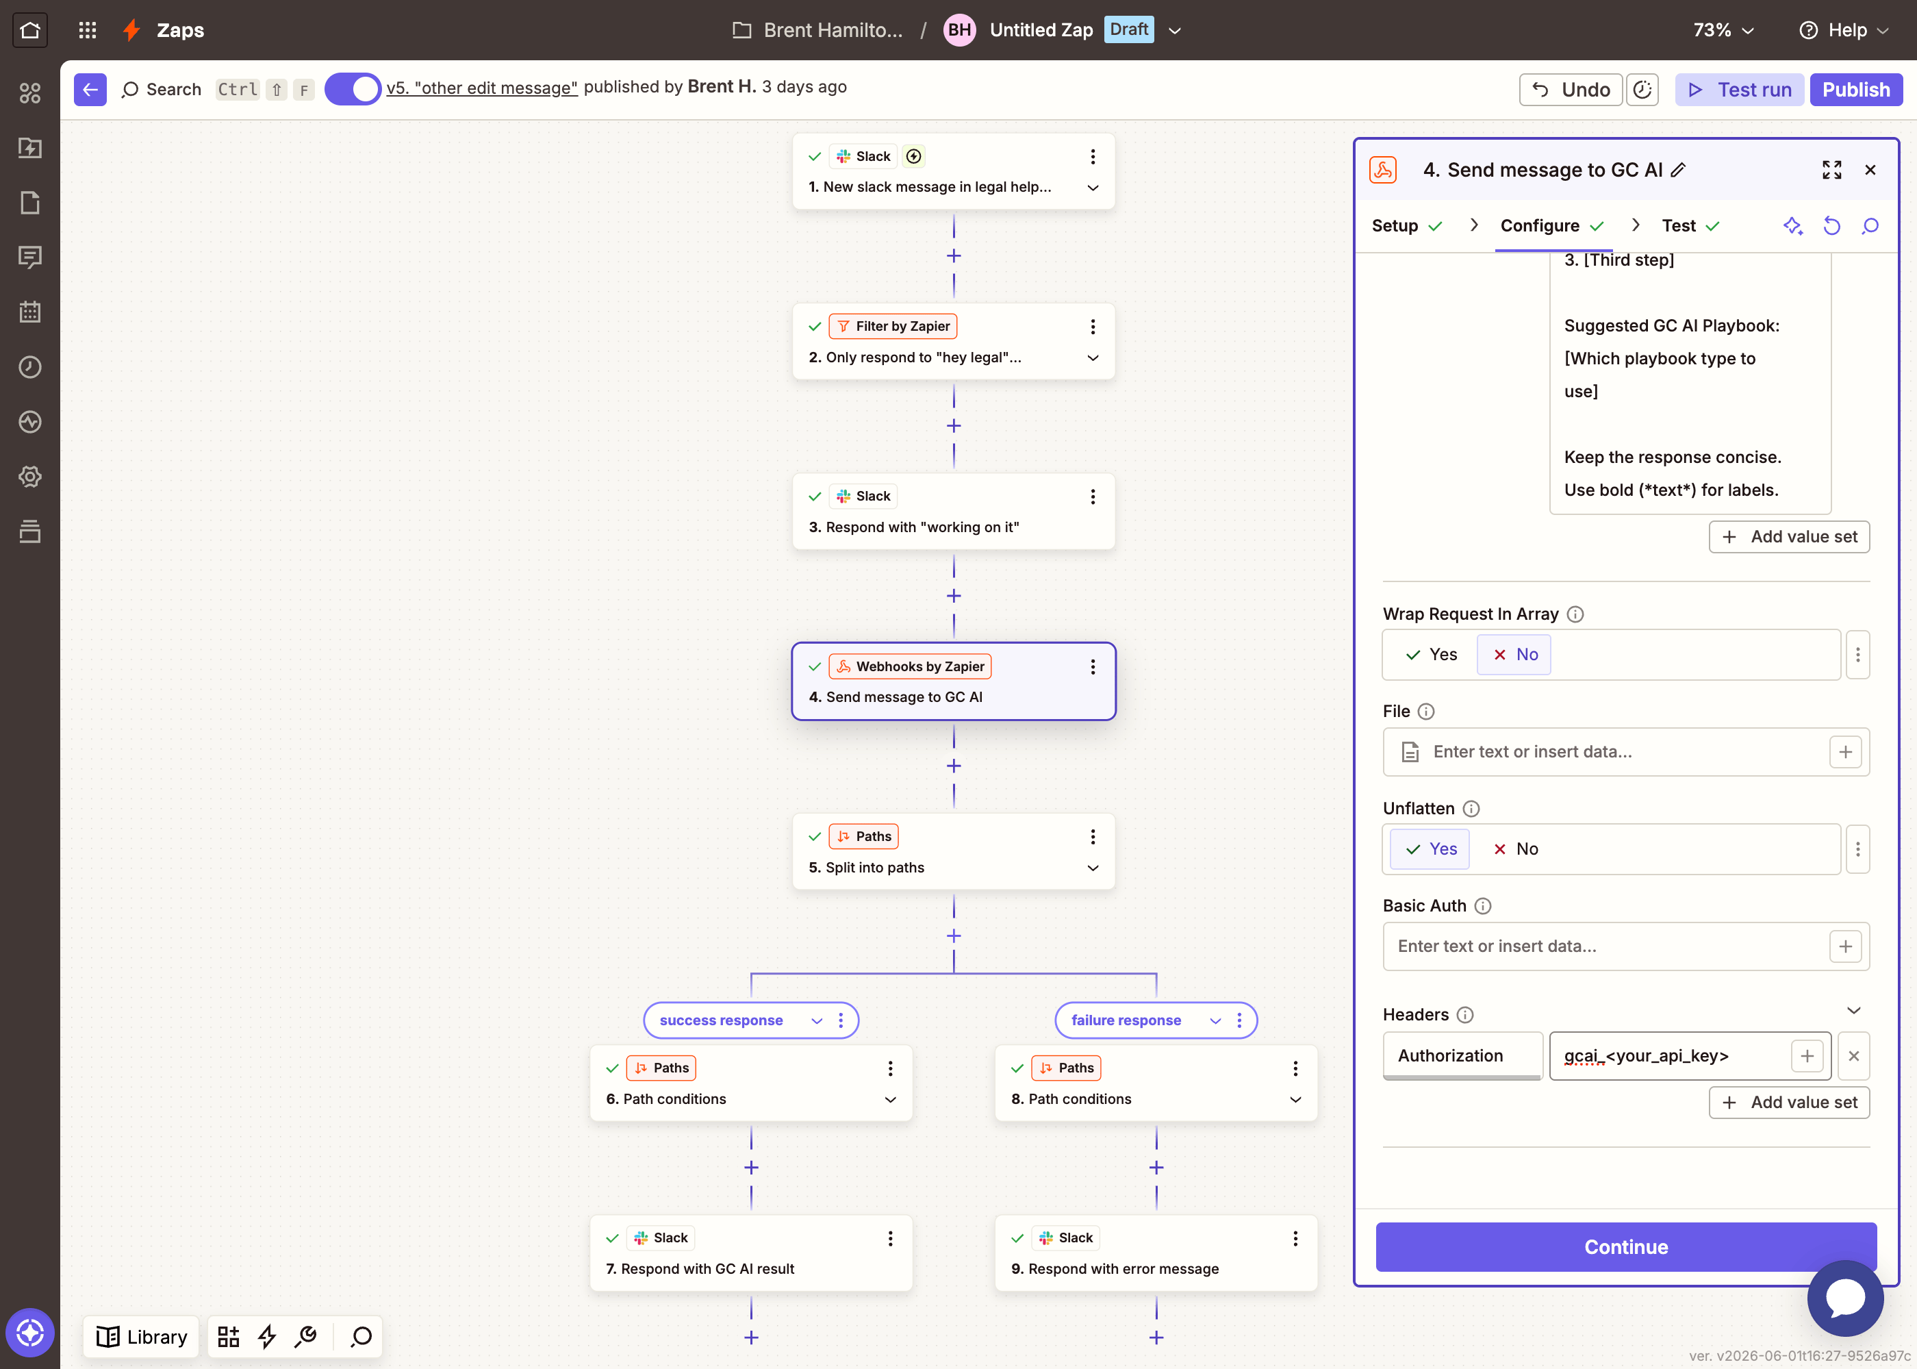This screenshot has height=1369, width=1917.
Task: Open the Untitled Zap Draft dropdown arrow
Action: 1175,30
